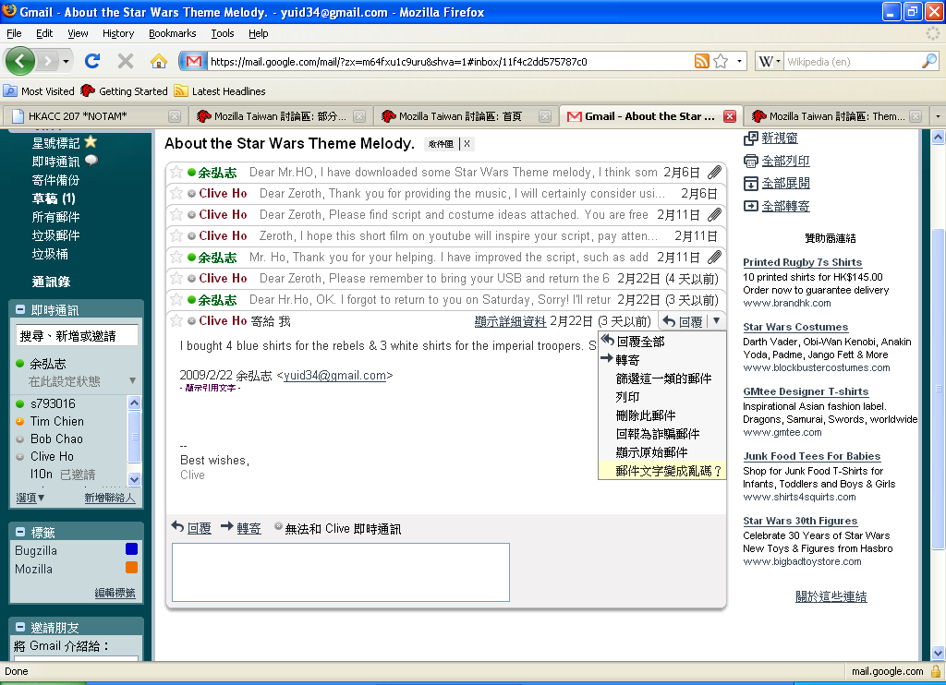946x685 pixels.
Task: Open the Bookmarks menu in menu bar
Action: [x=172, y=33]
